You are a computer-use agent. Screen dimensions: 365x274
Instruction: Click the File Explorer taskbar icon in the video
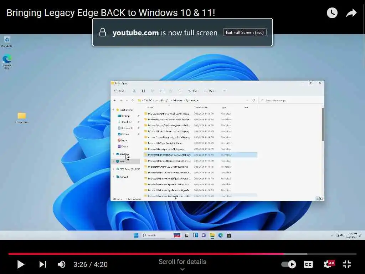[212, 235]
